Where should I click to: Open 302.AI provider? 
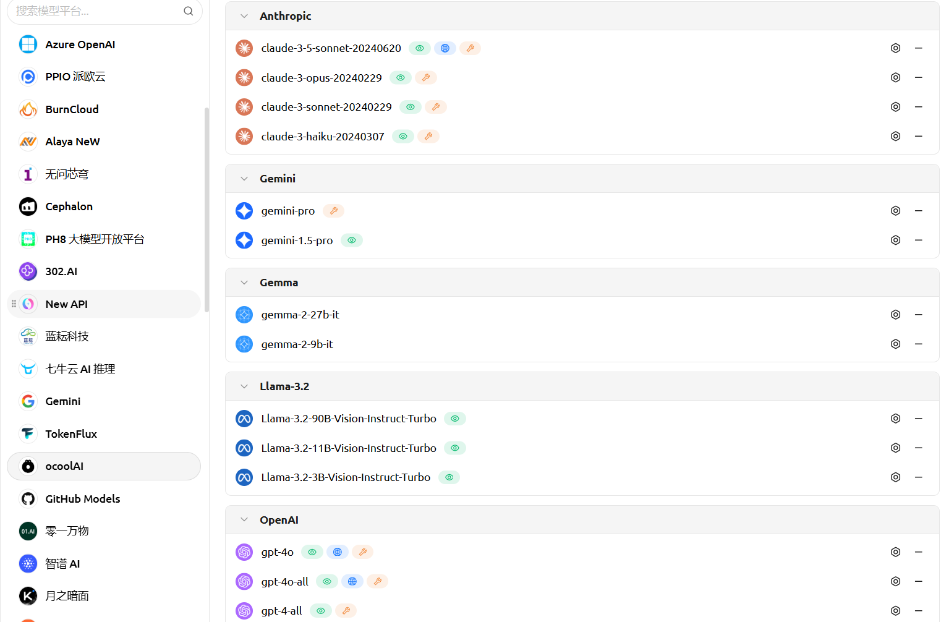click(104, 271)
